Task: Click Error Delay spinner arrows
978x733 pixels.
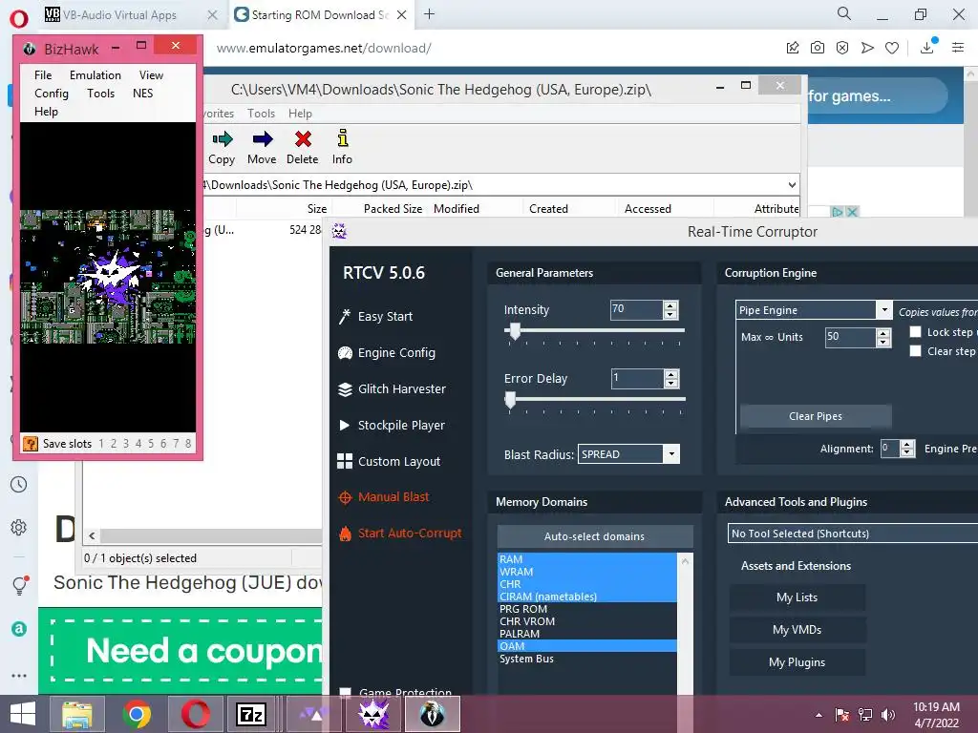Action: tap(671, 378)
